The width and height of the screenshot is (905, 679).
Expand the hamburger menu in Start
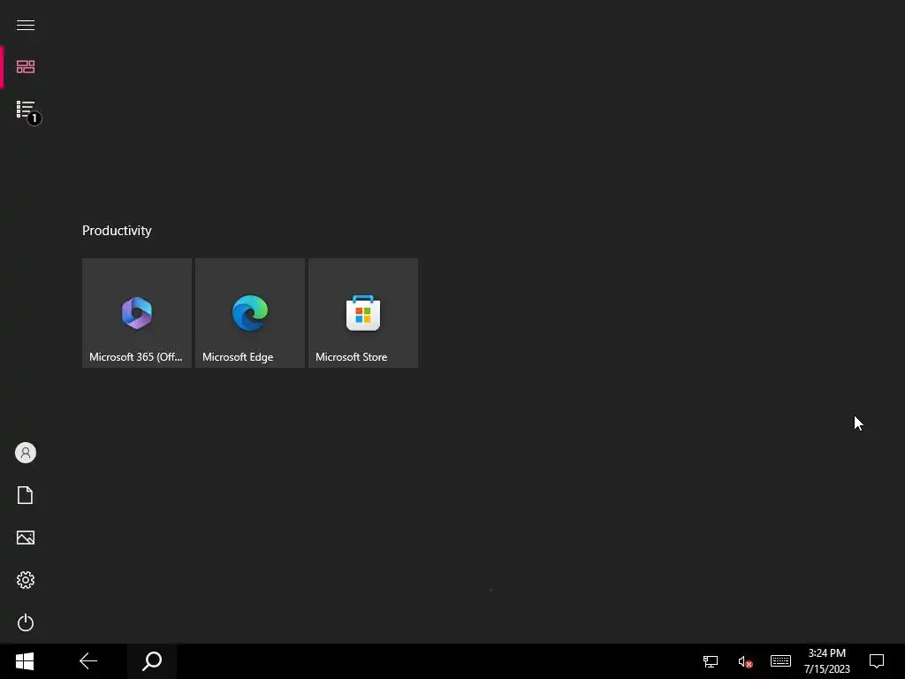[26, 25]
